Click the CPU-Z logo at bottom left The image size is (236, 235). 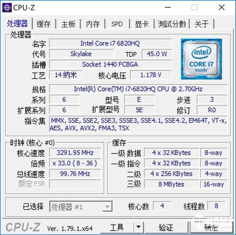[23, 227]
